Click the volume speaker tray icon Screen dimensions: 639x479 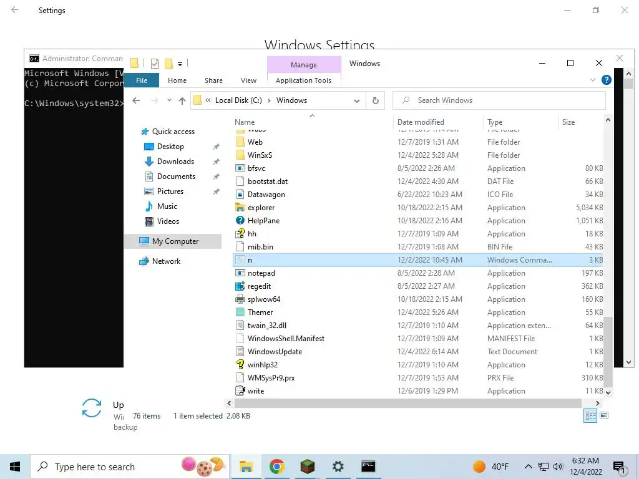pyautogui.click(x=558, y=467)
